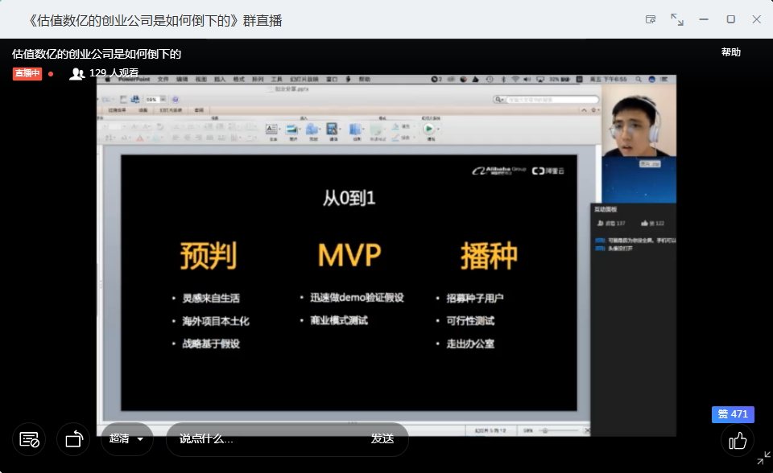Open the 插入 menu in PowerPoint menu bar

point(220,80)
